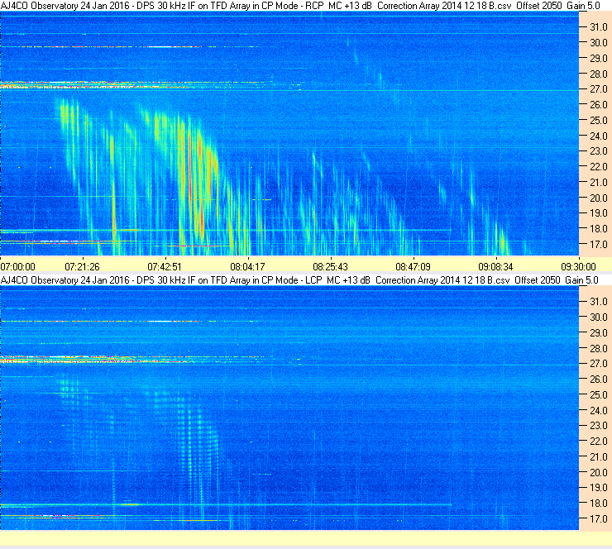This screenshot has height=549, width=612.
Task: Click 18.0 frequency label on LCP chart
Action: tap(599, 504)
